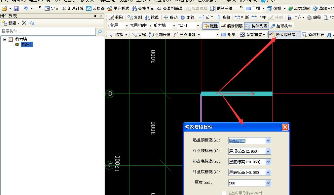This screenshot has width=334, height=195.
Task: Select JLQ-1 in the component tree
Action: tap(27, 45)
